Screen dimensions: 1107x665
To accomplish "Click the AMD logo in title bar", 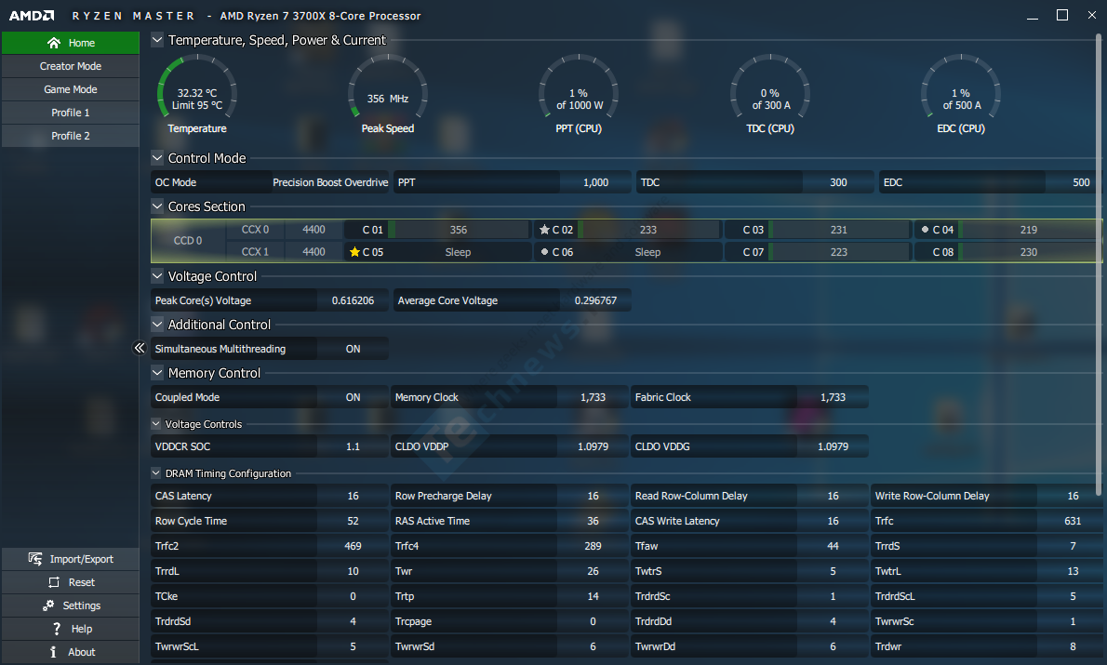I will 31,16.
